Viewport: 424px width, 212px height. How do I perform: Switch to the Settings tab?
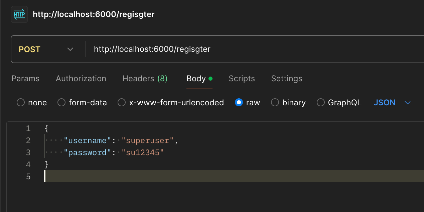pos(287,79)
